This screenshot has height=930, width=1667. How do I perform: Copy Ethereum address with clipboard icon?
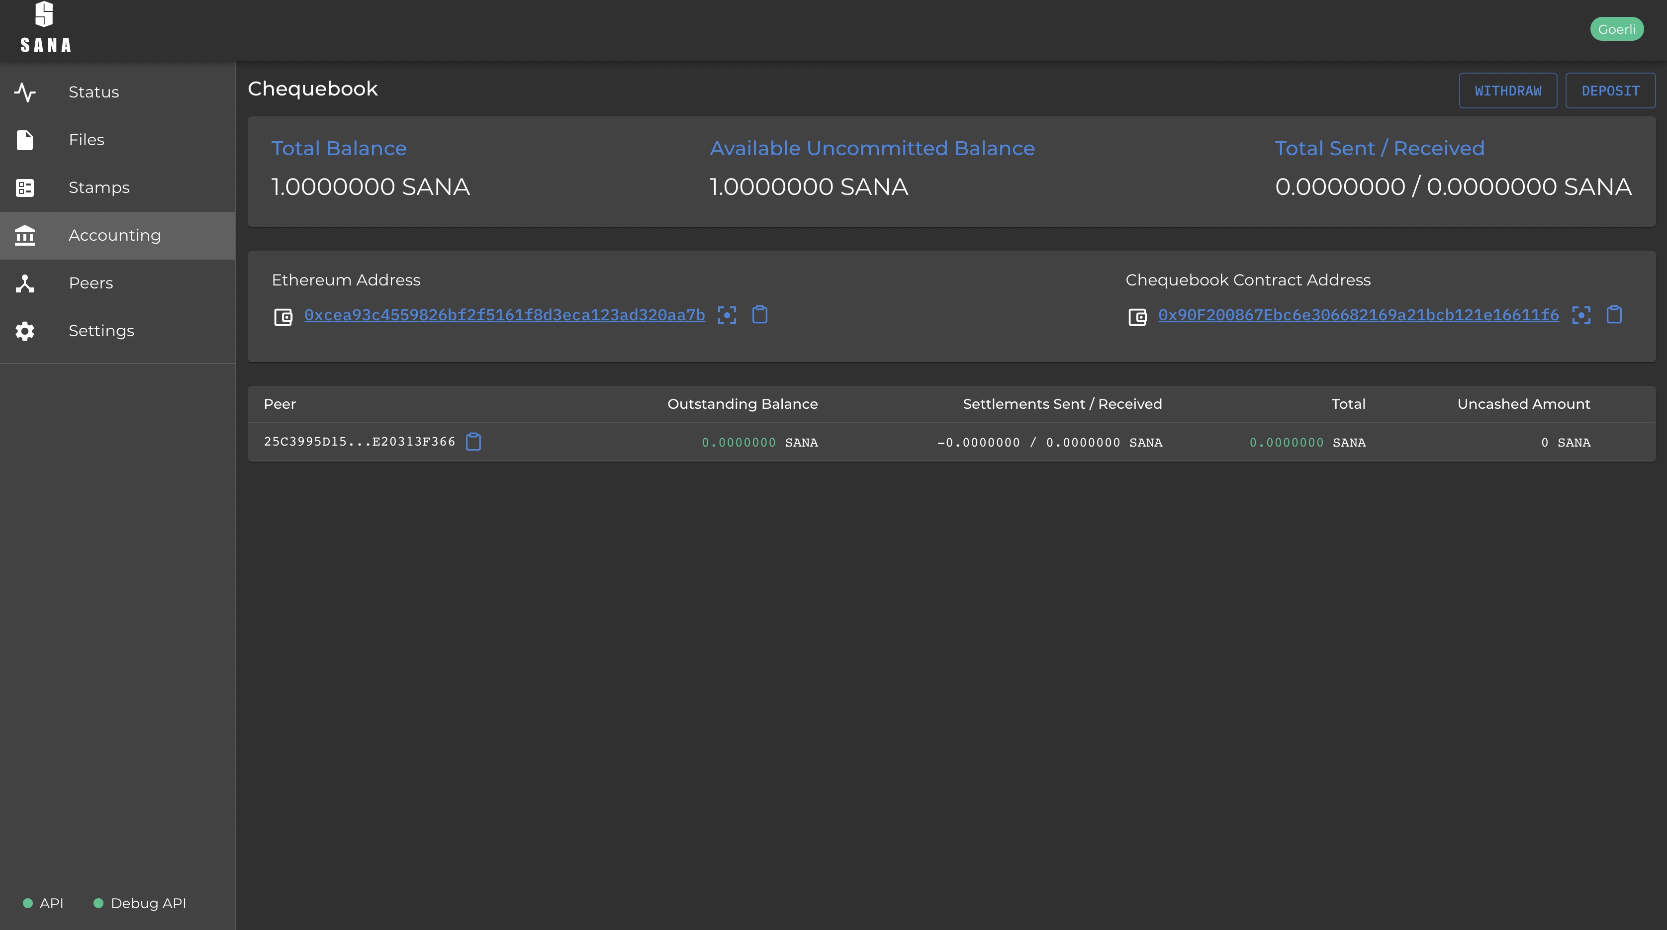760,315
